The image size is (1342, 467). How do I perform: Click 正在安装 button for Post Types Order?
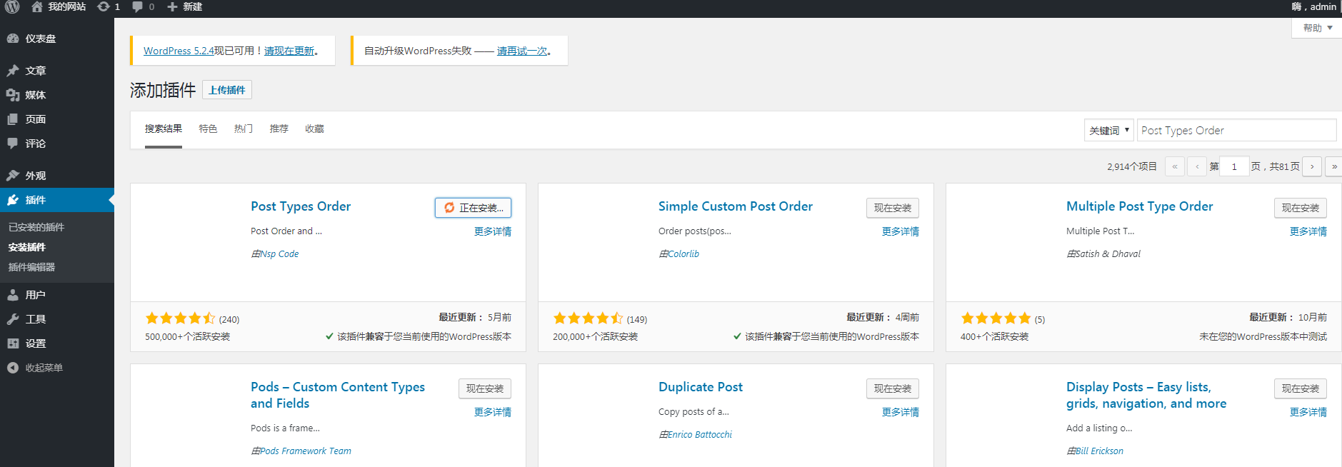coord(473,208)
